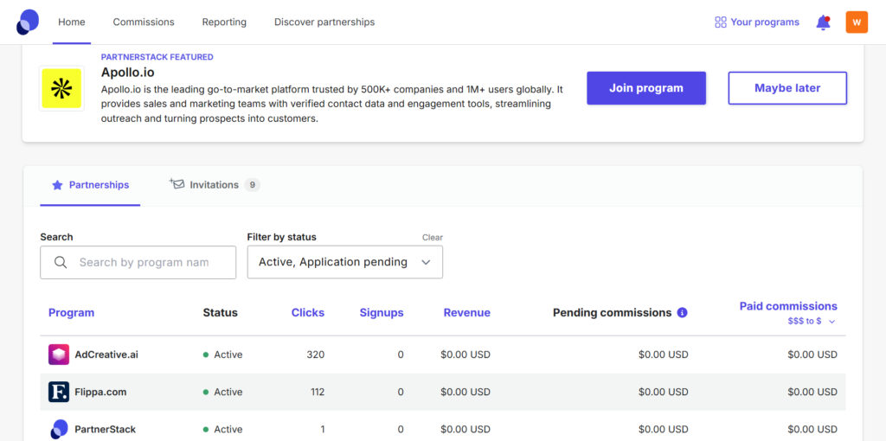Sort by Signups column
The width and height of the screenshot is (886, 441).
pos(382,312)
